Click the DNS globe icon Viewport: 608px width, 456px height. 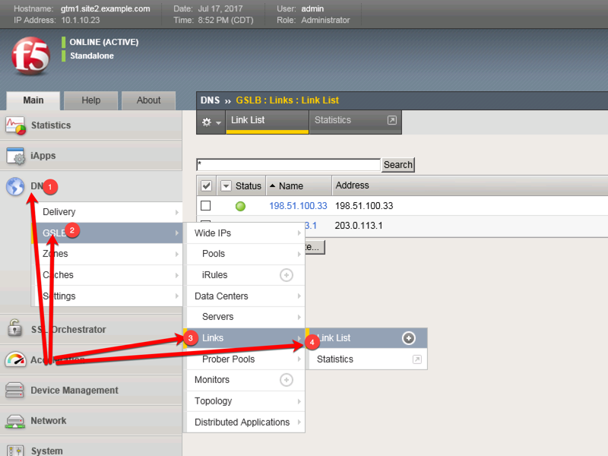[15, 186]
